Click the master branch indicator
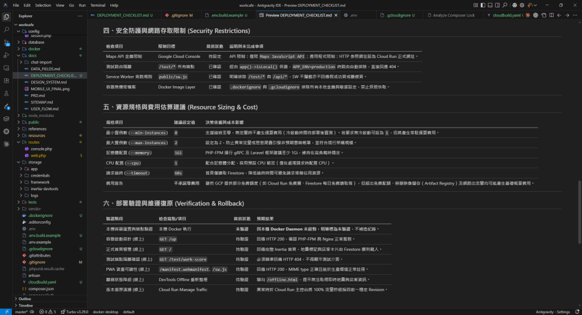Image resolution: width=582 pixels, height=315 pixels. pos(22,312)
